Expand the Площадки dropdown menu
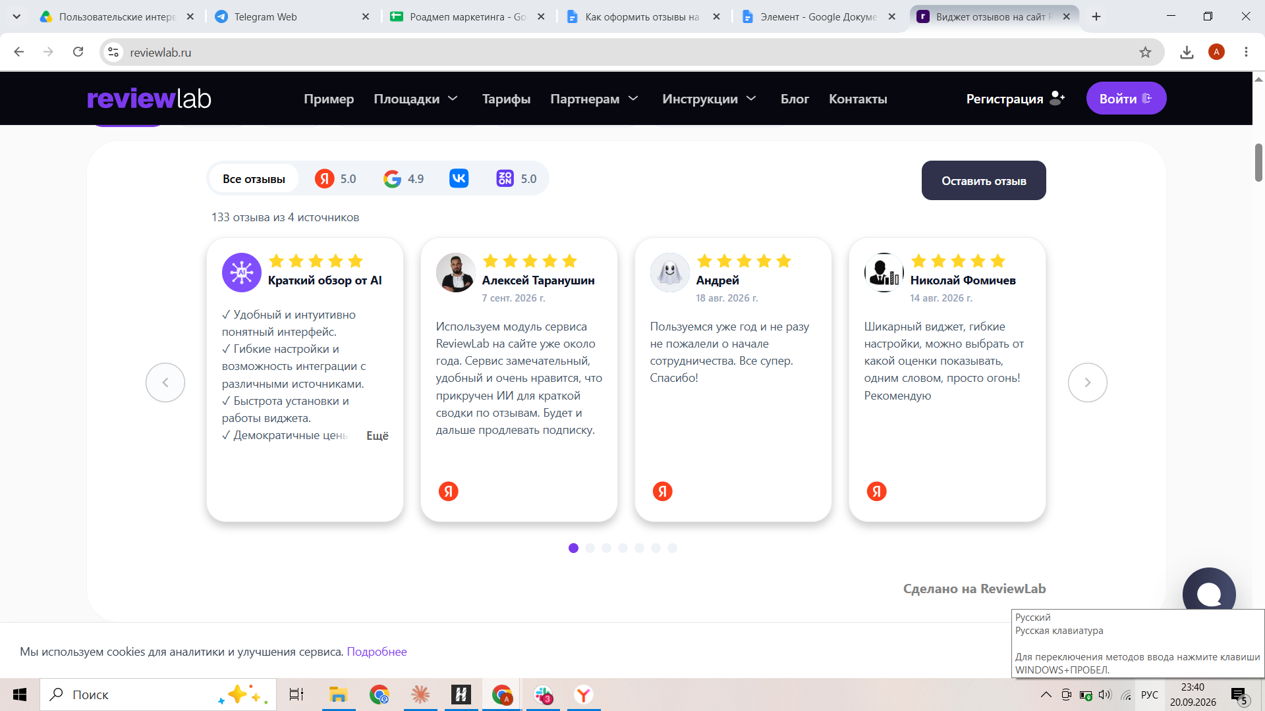The width and height of the screenshot is (1265, 711). pyautogui.click(x=416, y=99)
